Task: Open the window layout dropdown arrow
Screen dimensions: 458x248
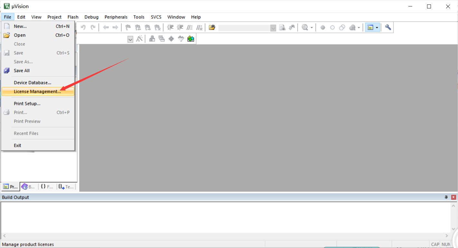Action: point(377,28)
